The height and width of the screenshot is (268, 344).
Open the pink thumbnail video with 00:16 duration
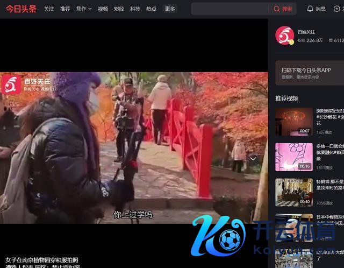[x=293, y=157]
